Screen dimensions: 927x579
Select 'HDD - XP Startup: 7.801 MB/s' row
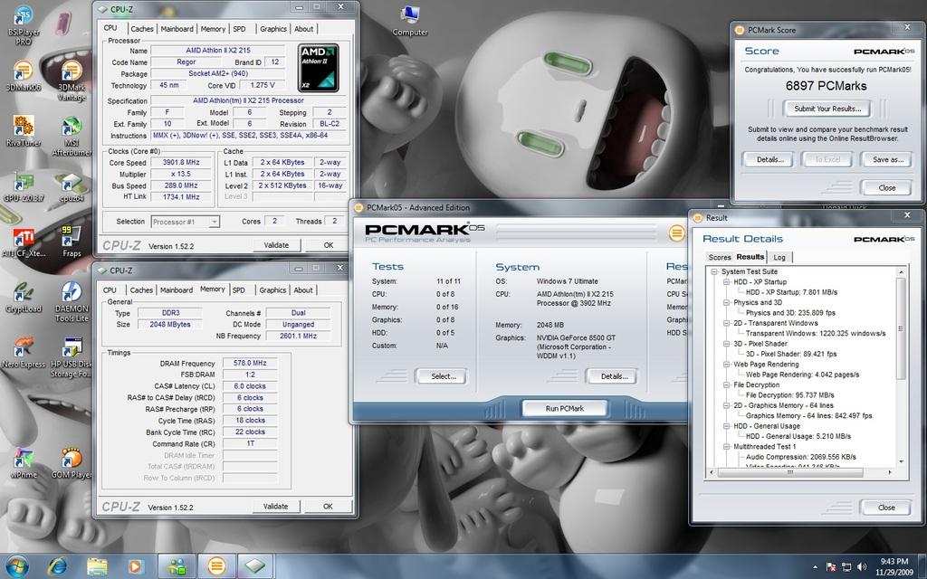coord(791,292)
